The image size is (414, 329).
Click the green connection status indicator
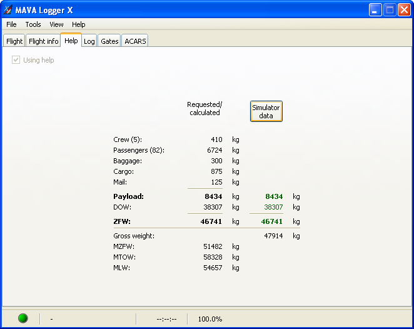point(23,318)
